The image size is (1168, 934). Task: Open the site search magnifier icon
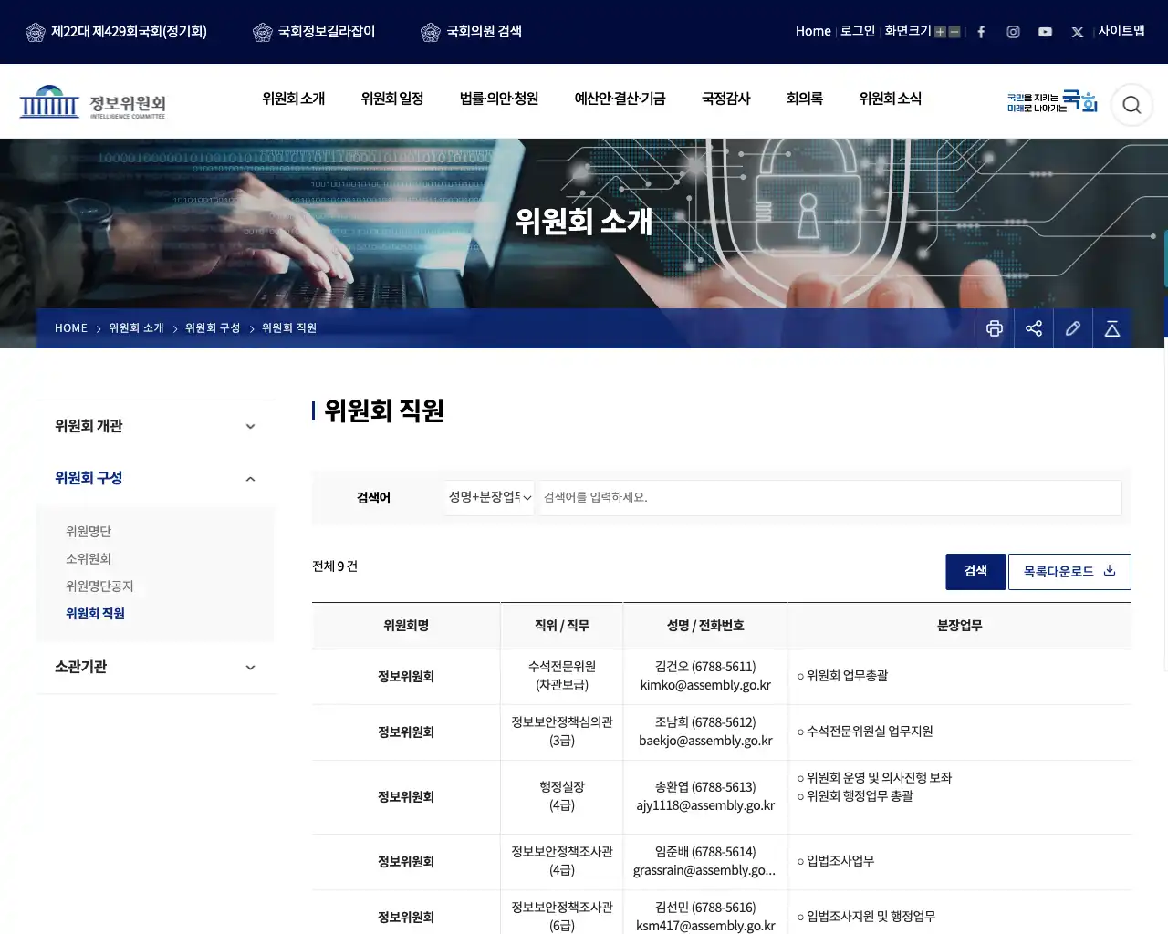tap(1131, 105)
